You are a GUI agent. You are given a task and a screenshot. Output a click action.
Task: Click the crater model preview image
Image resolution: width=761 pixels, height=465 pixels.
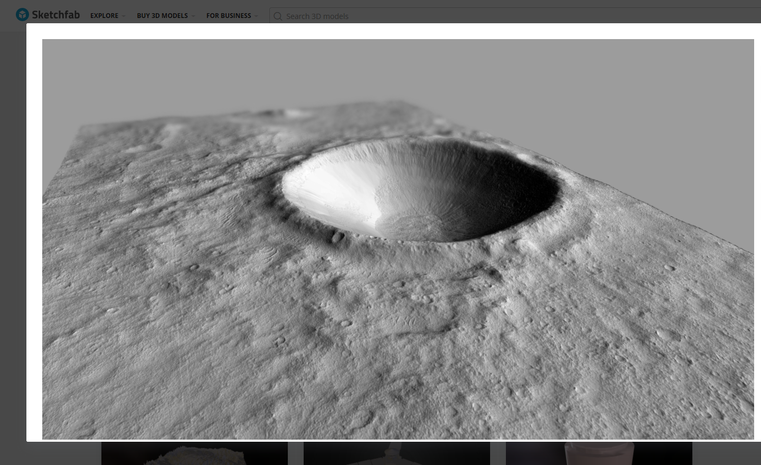click(x=398, y=239)
